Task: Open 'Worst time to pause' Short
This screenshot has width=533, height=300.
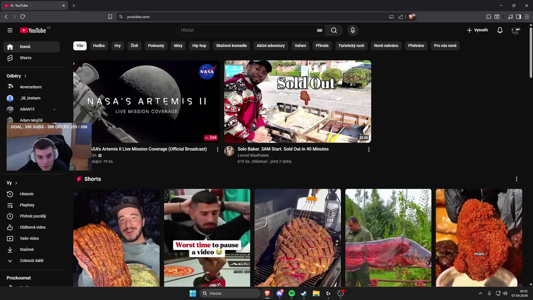Action: coord(207,237)
